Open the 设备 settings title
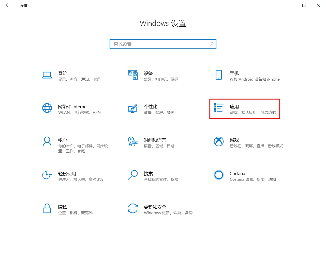 pyautogui.click(x=148, y=73)
